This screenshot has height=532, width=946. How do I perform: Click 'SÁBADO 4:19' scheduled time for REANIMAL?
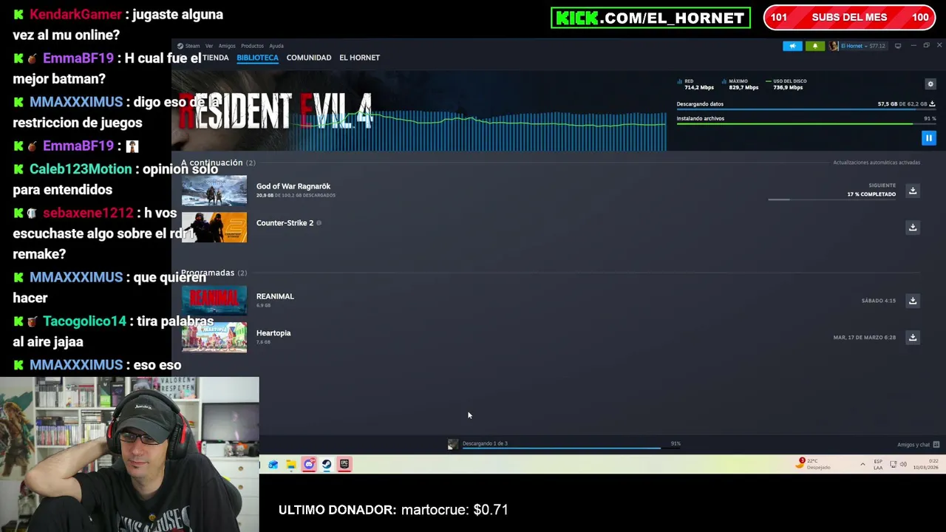coord(878,301)
